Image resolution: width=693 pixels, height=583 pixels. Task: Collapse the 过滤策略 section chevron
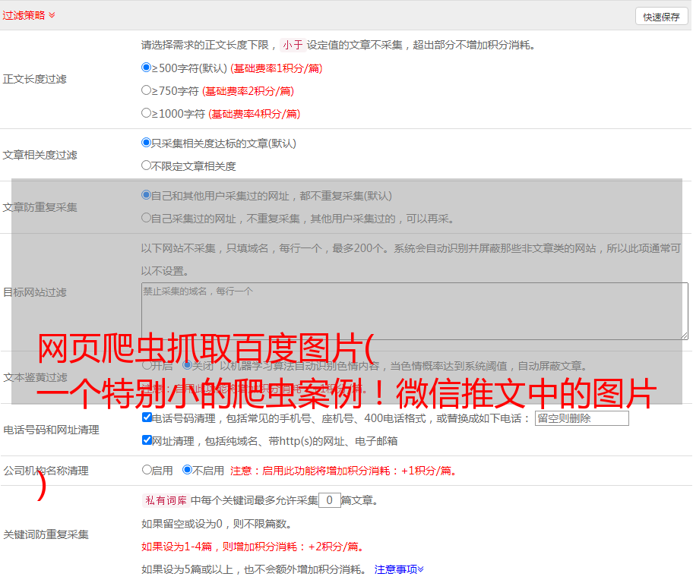(x=52, y=15)
